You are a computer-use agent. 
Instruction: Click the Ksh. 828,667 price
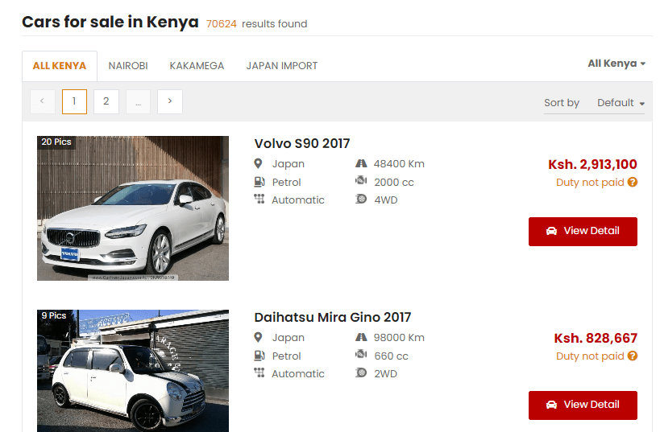596,339
